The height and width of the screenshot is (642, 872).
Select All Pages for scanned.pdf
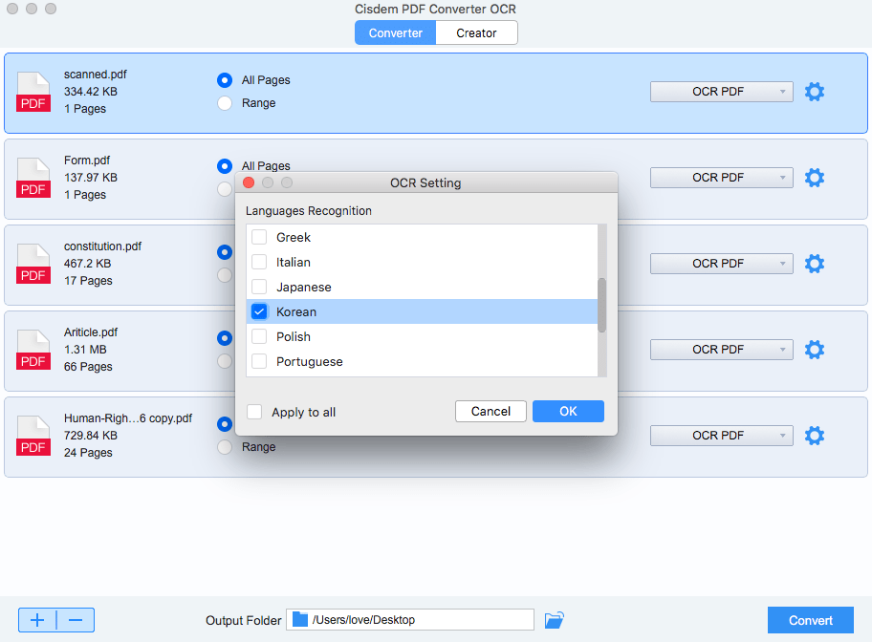click(225, 80)
